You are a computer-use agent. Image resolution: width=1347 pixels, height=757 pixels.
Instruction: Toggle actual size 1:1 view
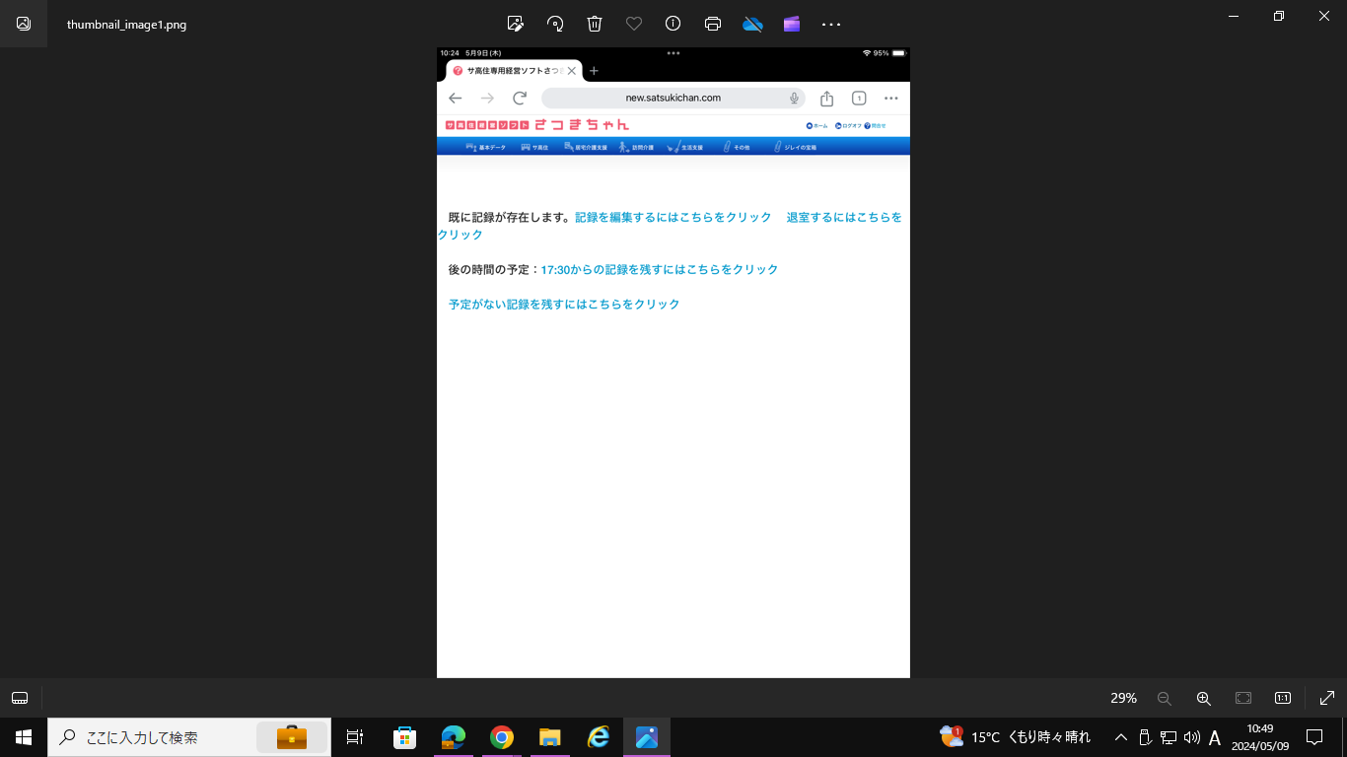click(x=1282, y=698)
